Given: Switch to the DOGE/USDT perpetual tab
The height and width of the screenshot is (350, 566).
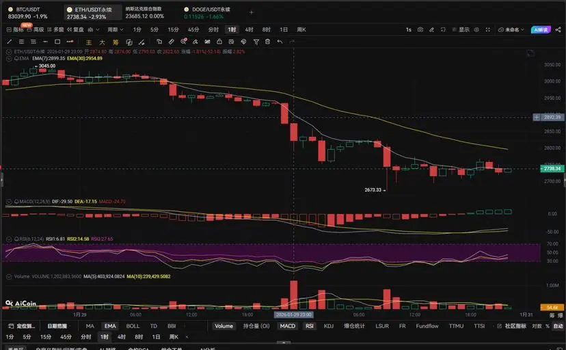Looking at the screenshot, I should (208, 12).
